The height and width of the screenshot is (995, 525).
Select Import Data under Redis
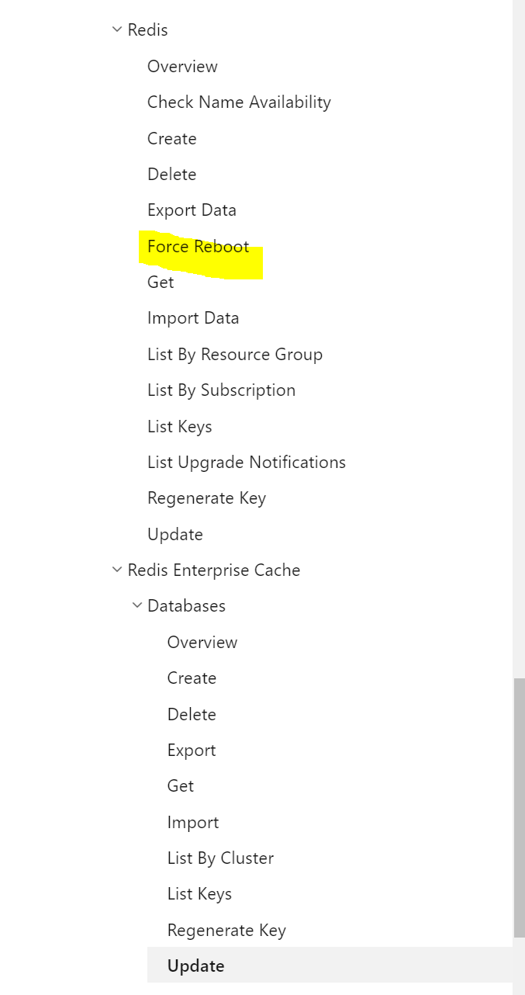[193, 317]
